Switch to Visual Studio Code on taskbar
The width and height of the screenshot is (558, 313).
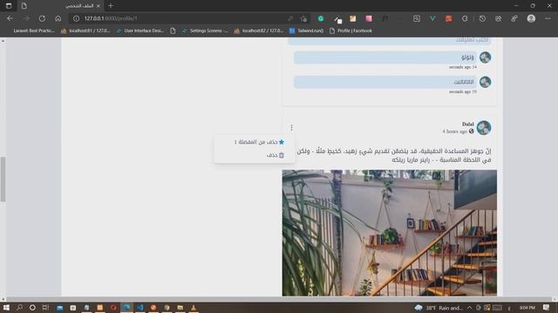139,308
